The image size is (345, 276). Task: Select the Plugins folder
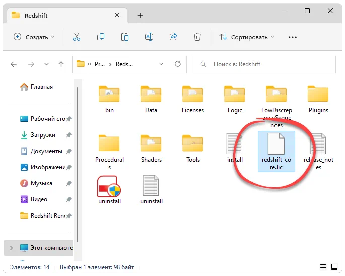coord(318,100)
